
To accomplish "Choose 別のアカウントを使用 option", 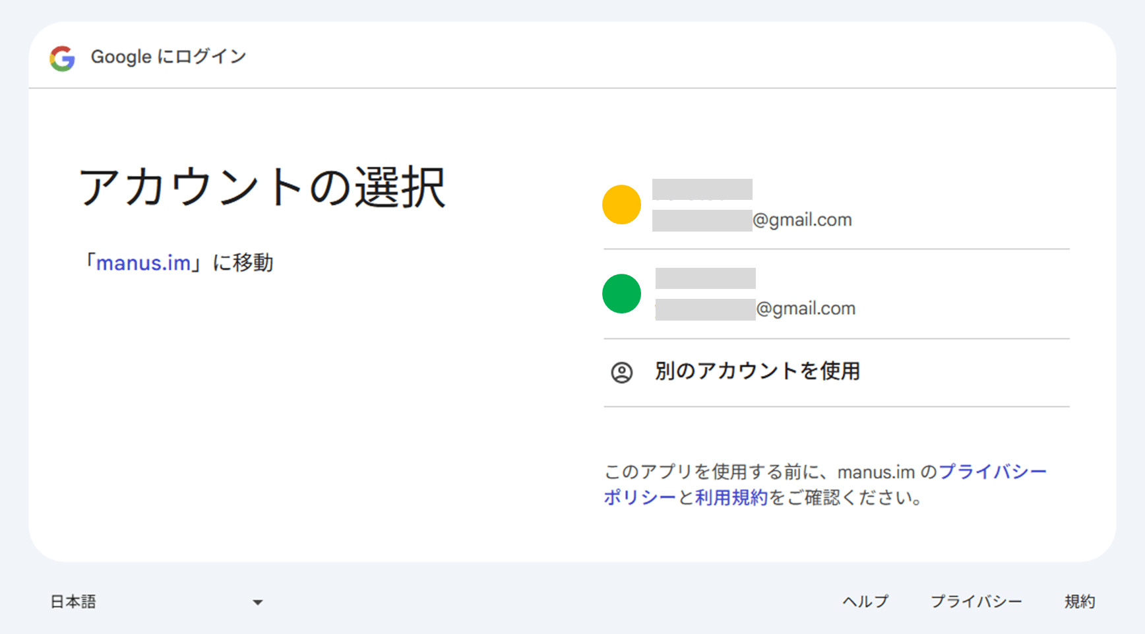I will click(836, 373).
